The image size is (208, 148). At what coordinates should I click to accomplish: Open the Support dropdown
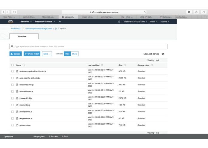(x=165, y=22)
